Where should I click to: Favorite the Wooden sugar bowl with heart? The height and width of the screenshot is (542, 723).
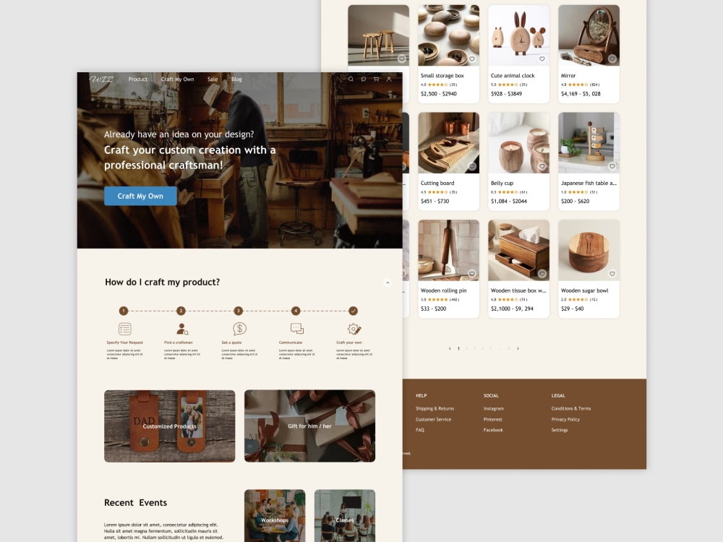612,273
